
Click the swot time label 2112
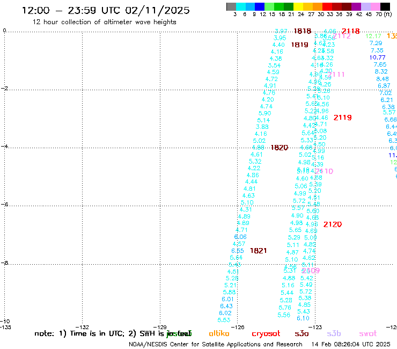point(342,36)
